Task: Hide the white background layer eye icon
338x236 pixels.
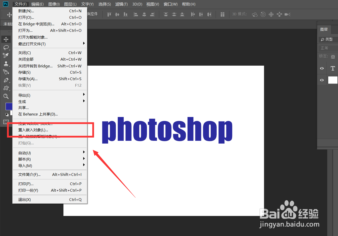Action: 322,80
